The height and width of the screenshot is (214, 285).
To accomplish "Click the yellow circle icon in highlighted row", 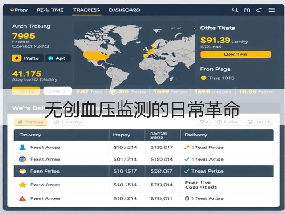I will click(x=23, y=171).
